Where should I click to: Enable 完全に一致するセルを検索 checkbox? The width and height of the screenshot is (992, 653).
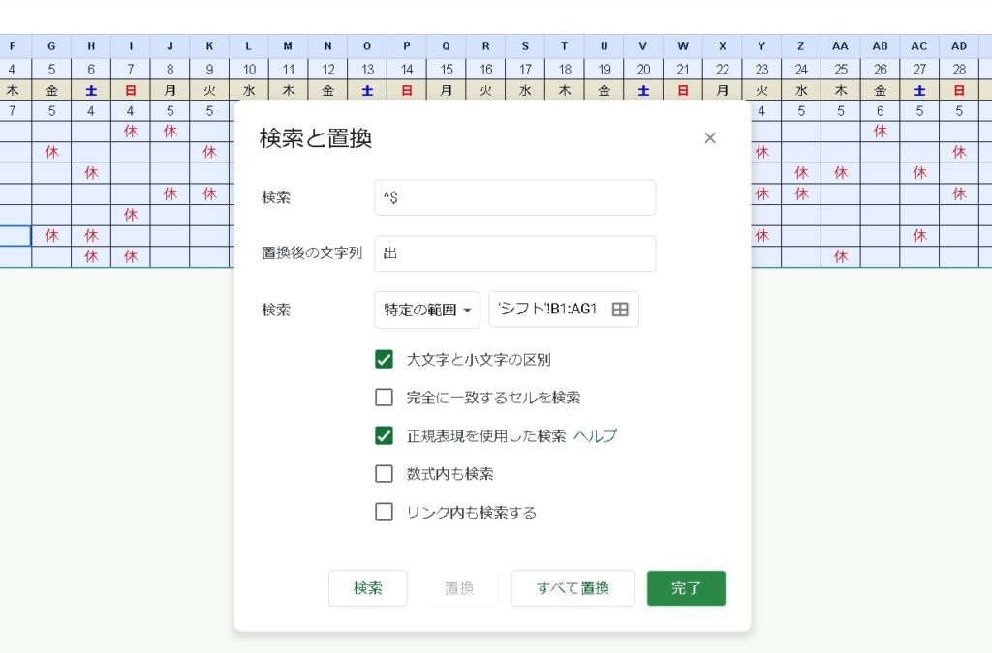tap(384, 398)
